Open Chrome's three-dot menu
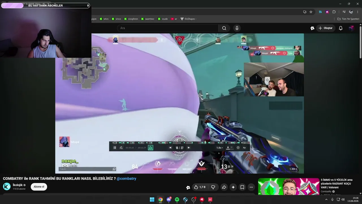 point(358,12)
